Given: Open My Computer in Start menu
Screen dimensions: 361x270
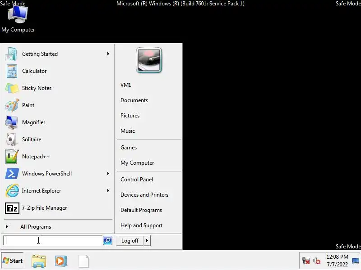Looking at the screenshot, I should (x=137, y=163).
